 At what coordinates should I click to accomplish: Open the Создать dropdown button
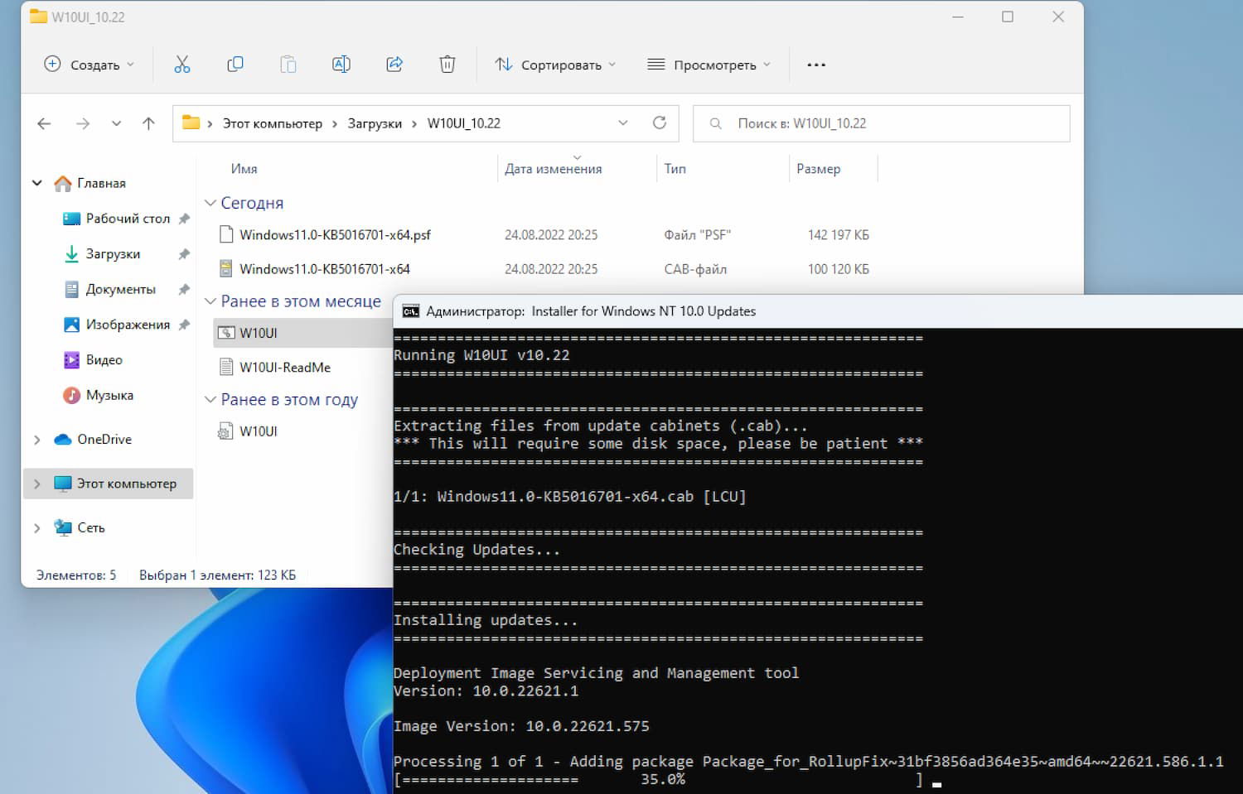coord(89,65)
